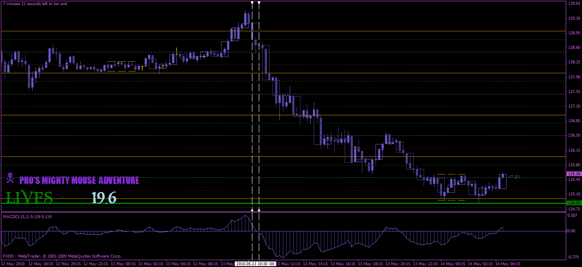Click price axis label 138.60
Image resolution: width=582 pixels, height=267 pixels.
coord(574,48)
